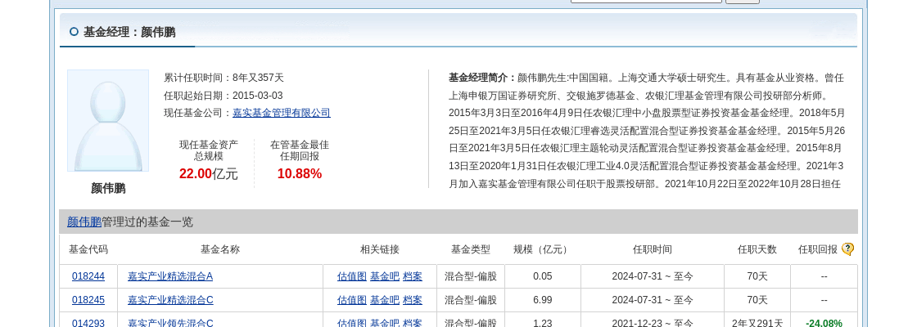Viewport: 917px width, 327px height.
Task: Click the 0.05 scale cell
Action: tap(542, 276)
